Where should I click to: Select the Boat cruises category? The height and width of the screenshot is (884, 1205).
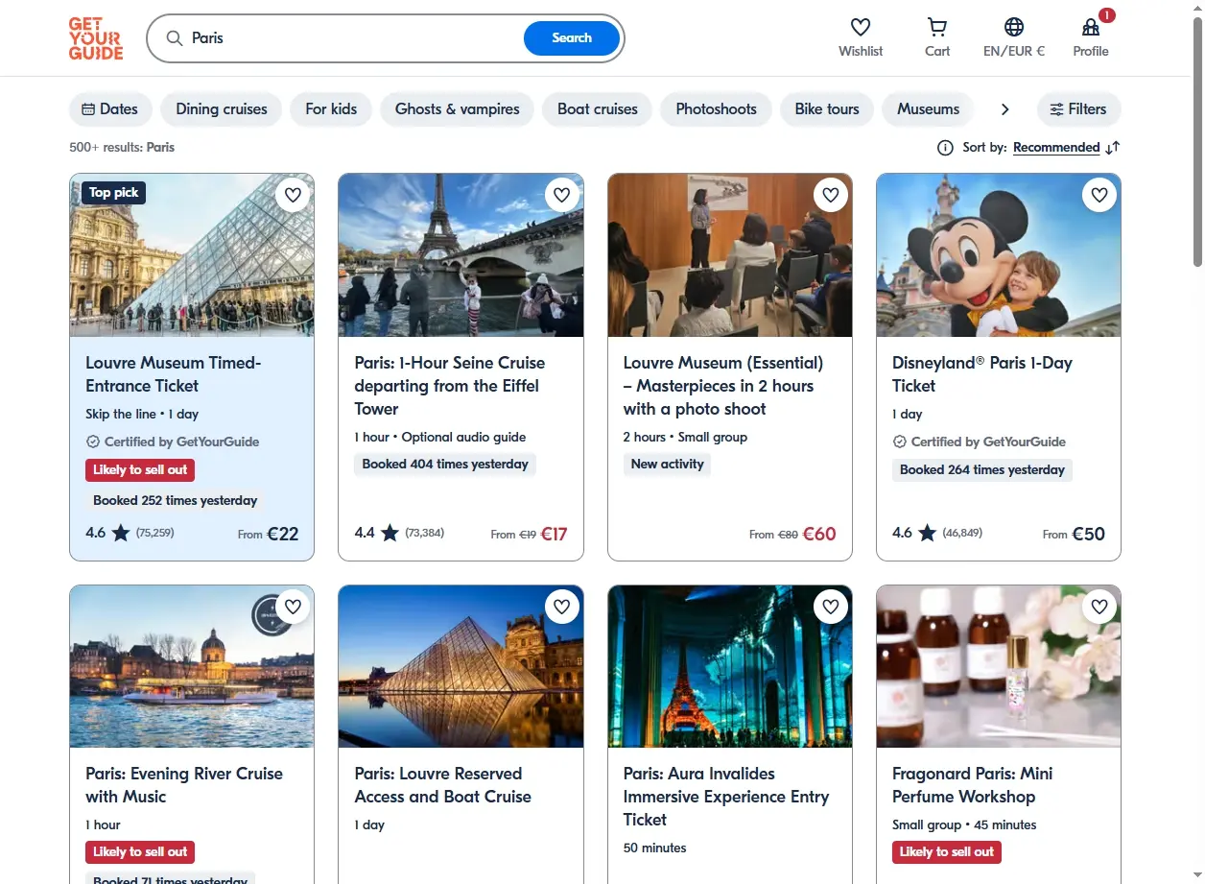click(598, 109)
